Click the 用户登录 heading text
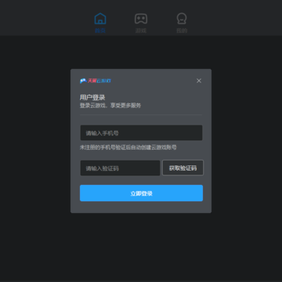This screenshot has height=282, width=282. tap(92, 98)
